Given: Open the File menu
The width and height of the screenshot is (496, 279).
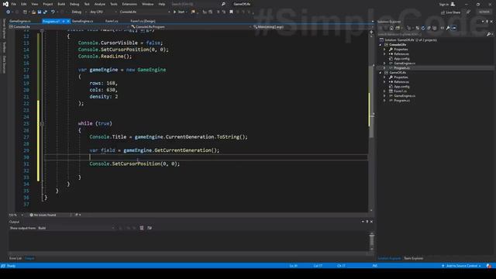Looking at the screenshot, I should click(14, 4).
